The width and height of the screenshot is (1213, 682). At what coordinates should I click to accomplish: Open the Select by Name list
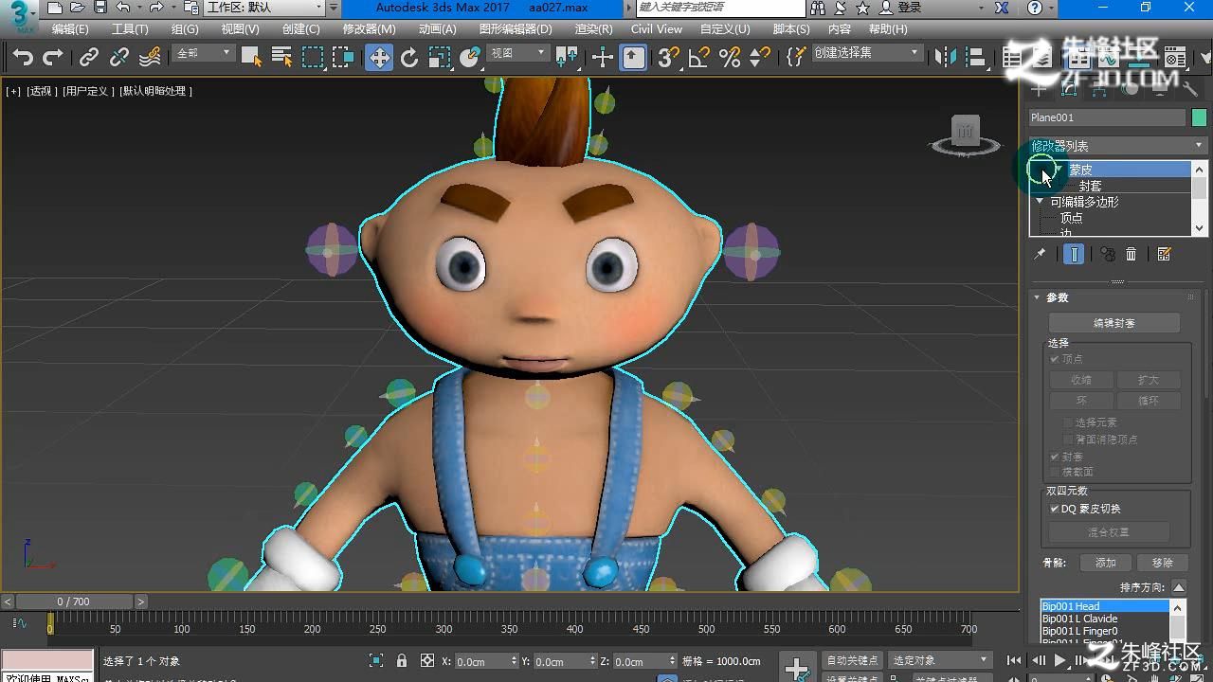281,58
